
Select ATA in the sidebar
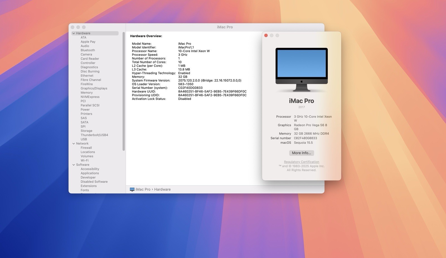pyautogui.click(x=84, y=37)
